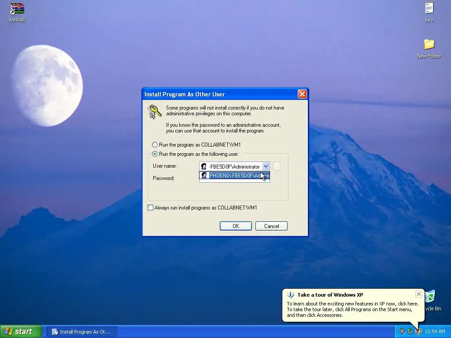Click the Cancel button
451x338 pixels.
coord(271,226)
